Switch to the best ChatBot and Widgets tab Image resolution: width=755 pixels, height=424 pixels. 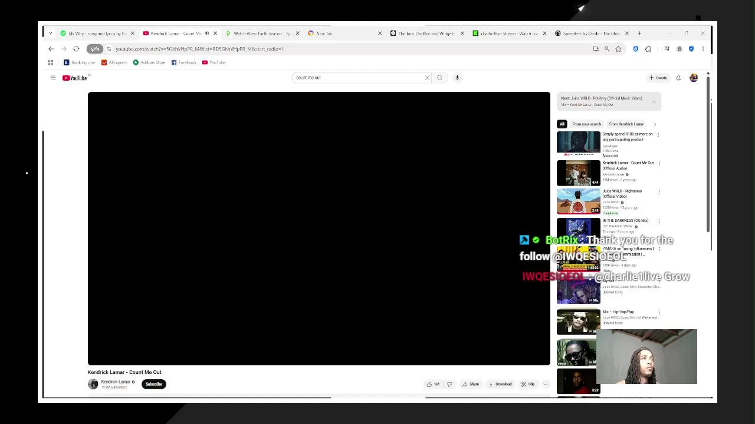pos(426,34)
